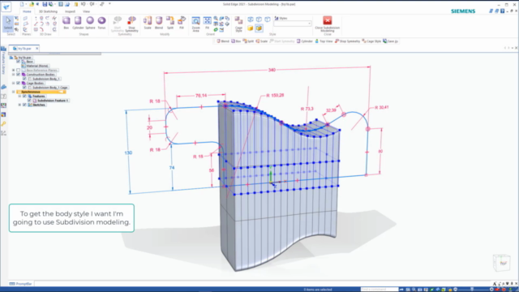Viewport: 519px width, 292px height.
Task: Click Save As shortcut in the command bar
Action: point(391,41)
